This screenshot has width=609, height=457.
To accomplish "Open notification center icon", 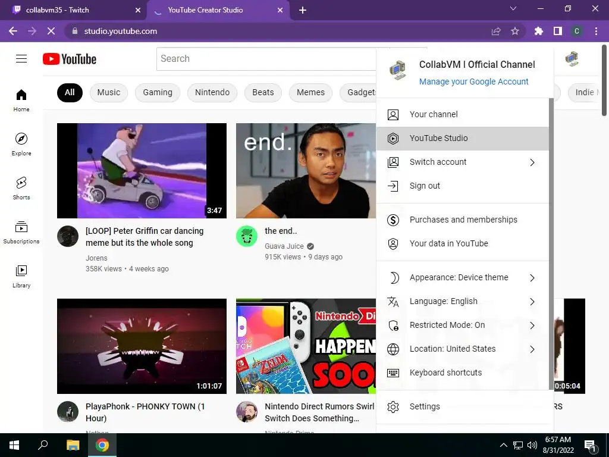I will click(x=590, y=446).
